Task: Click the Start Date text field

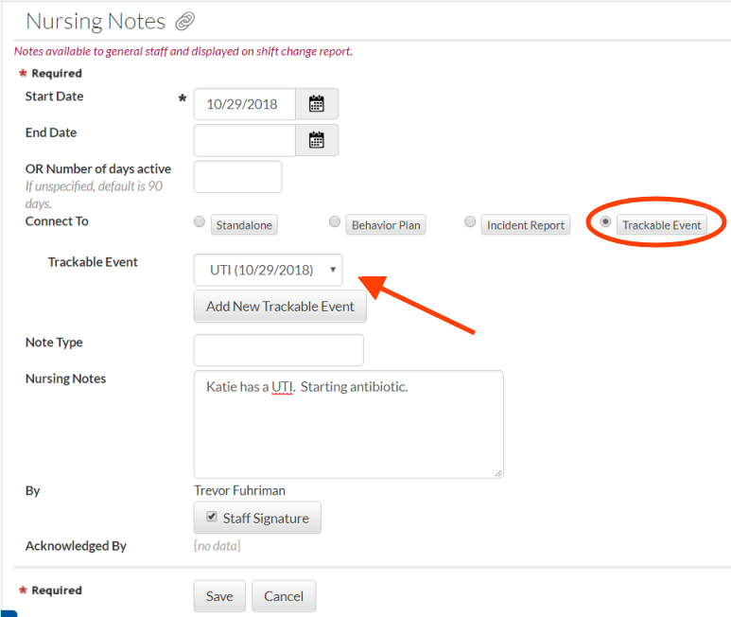Action: point(244,104)
